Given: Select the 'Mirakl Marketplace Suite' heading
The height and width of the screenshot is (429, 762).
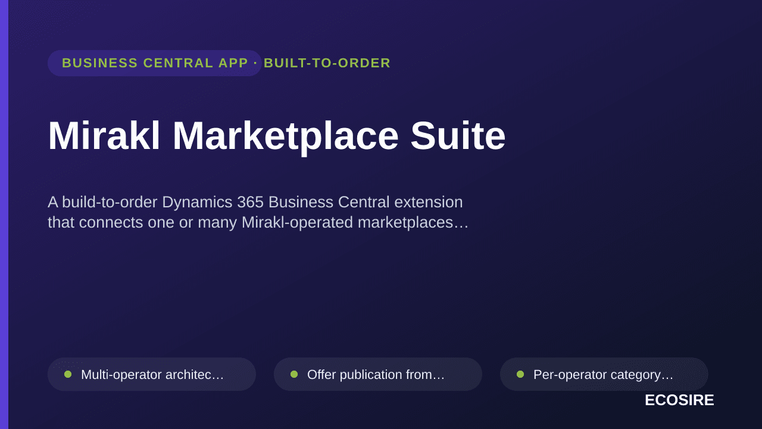Looking at the screenshot, I should [277, 136].
